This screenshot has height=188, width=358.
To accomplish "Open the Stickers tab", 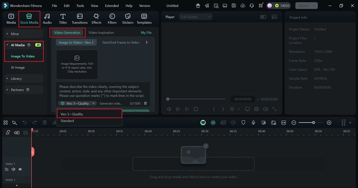I will pyautogui.click(x=128, y=19).
